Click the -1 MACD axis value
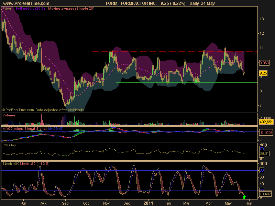The image size is (275, 206). coord(261,140)
